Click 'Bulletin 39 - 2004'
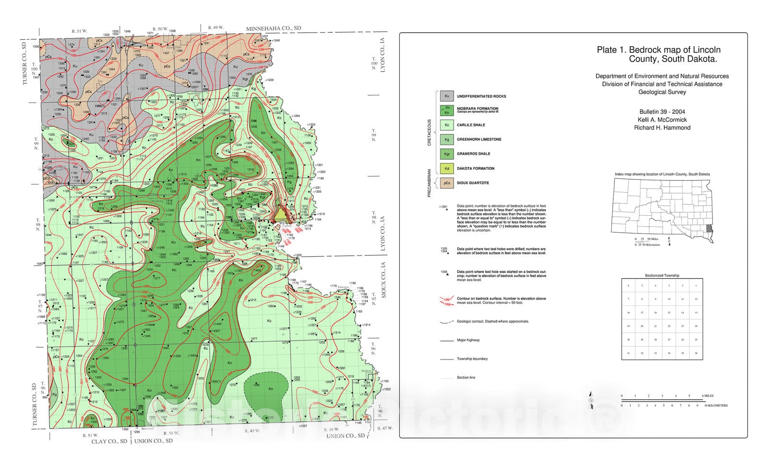The height and width of the screenshot is (470, 768). [x=662, y=112]
